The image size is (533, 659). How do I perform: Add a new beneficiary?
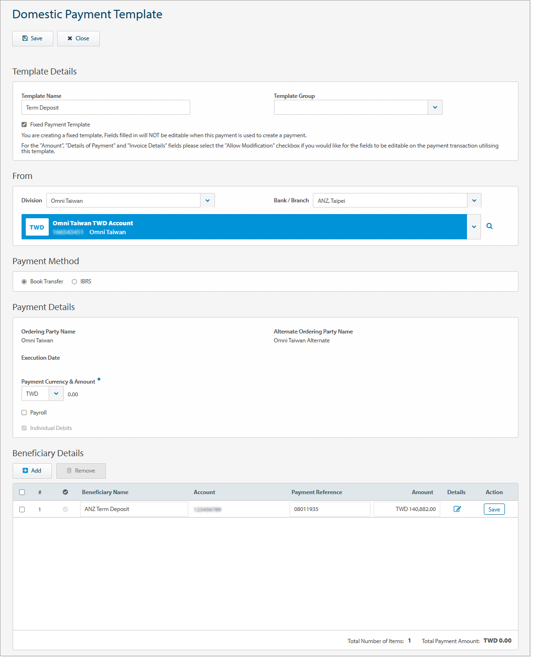(x=32, y=471)
